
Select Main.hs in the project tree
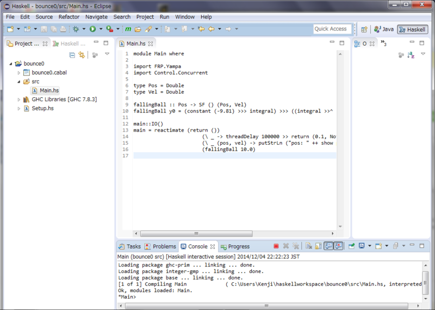(x=46, y=90)
